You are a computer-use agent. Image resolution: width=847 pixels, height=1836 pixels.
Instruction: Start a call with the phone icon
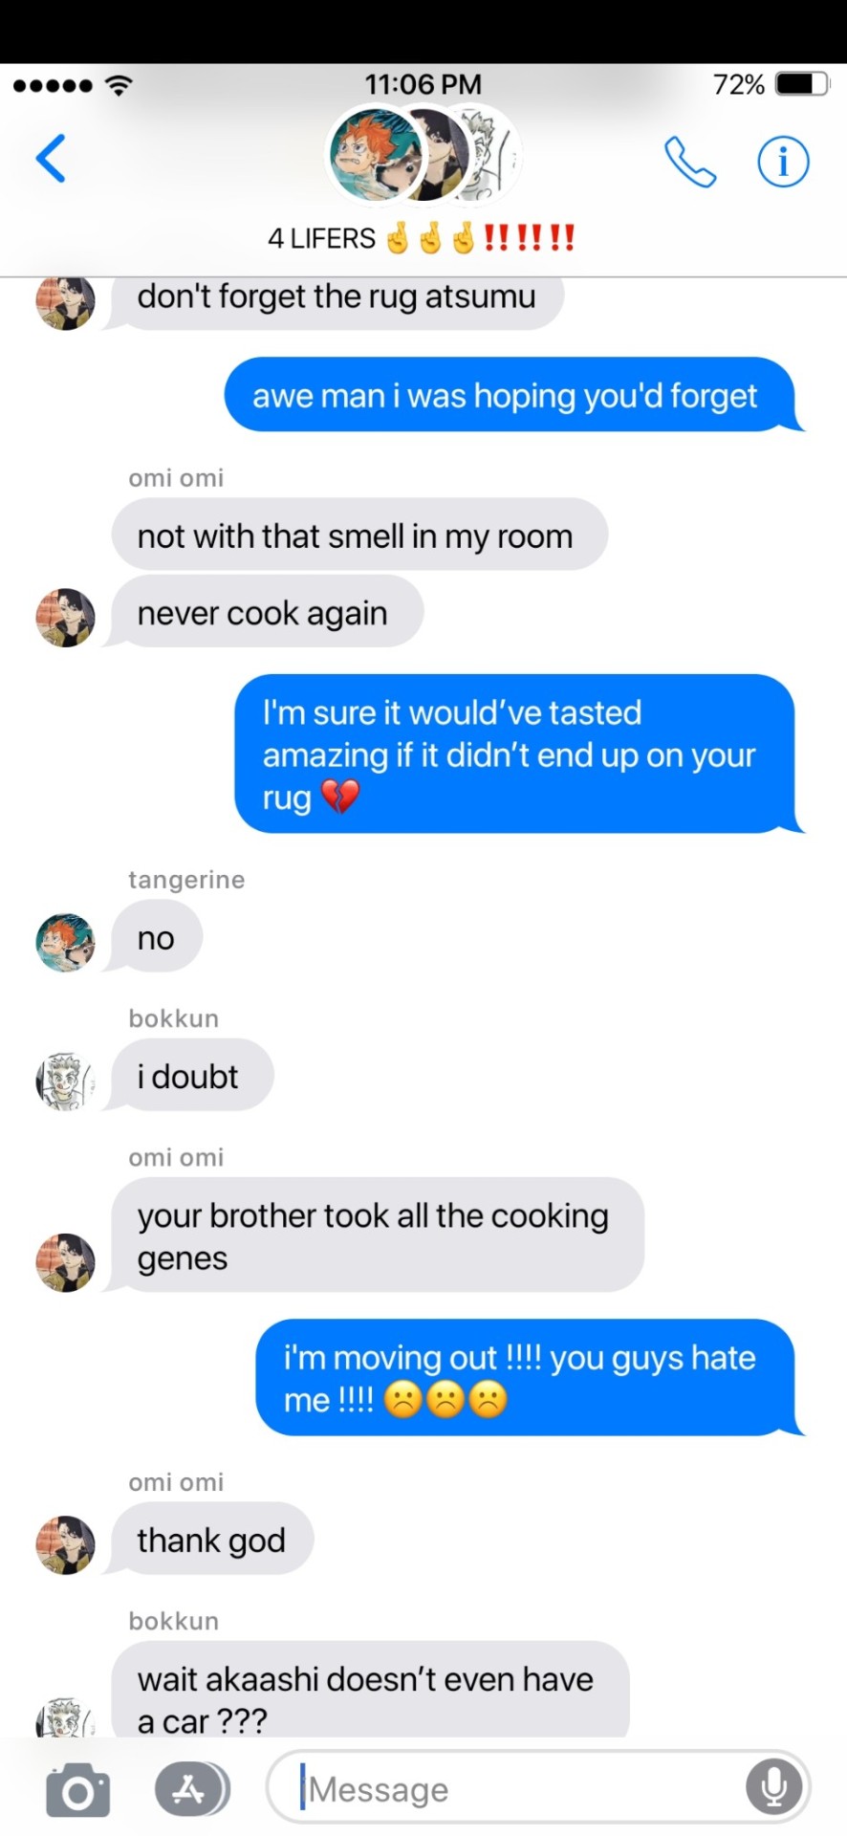click(689, 162)
